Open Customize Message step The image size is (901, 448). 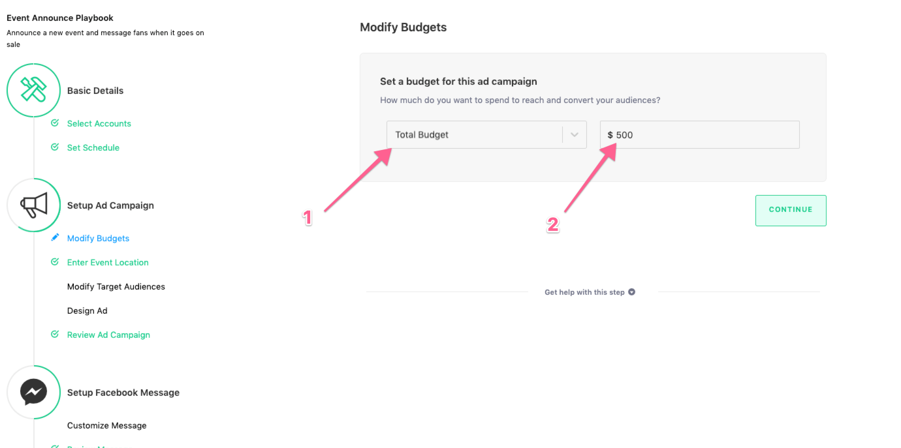tap(107, 425)
